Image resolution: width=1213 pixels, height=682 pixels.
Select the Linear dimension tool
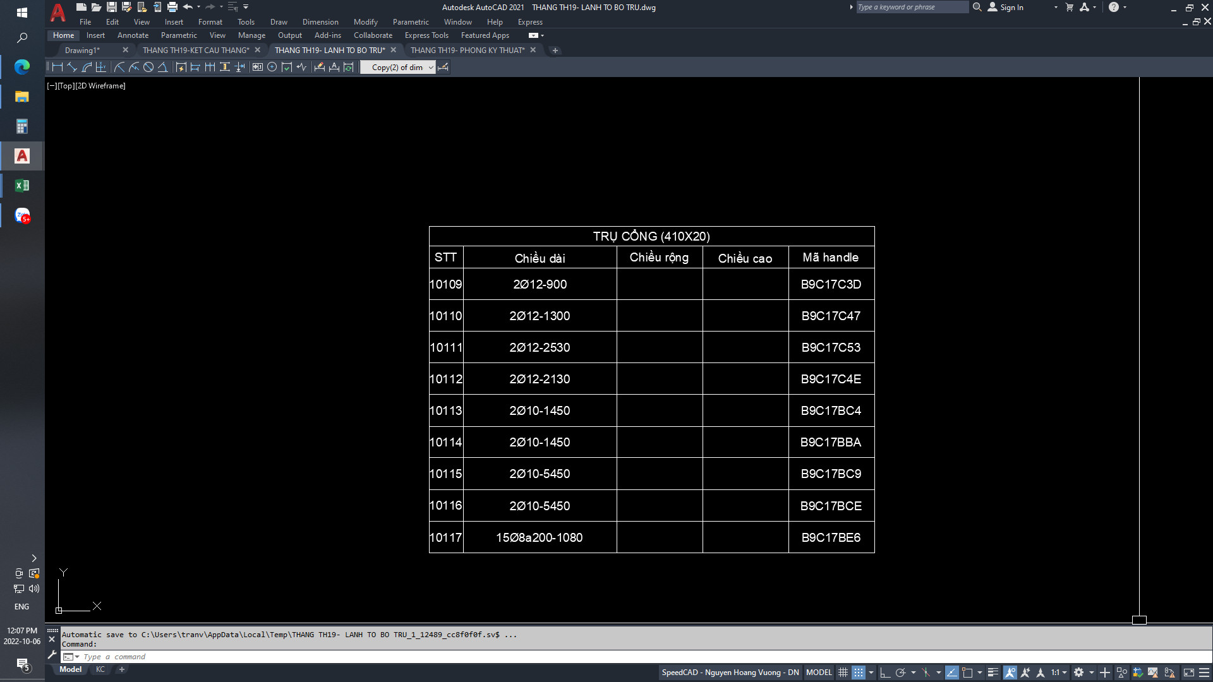click(x=57, y=67)
